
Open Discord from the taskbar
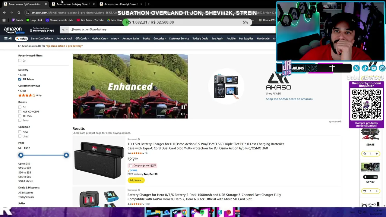(x=193, y=212)
